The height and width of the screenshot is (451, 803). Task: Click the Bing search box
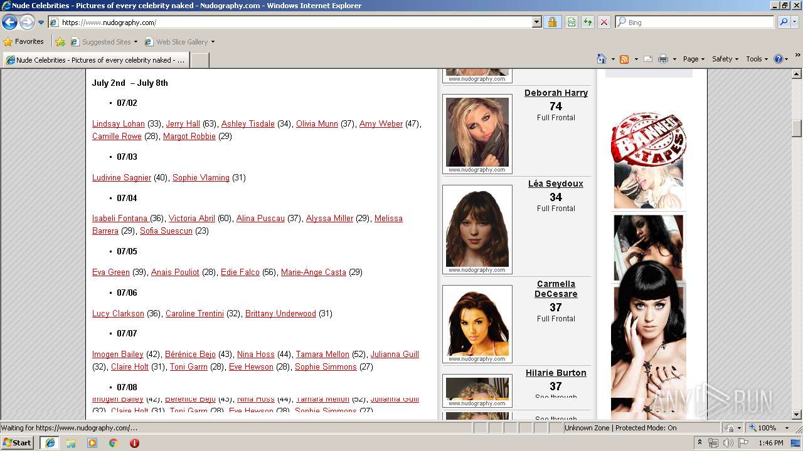coord(695,22)
